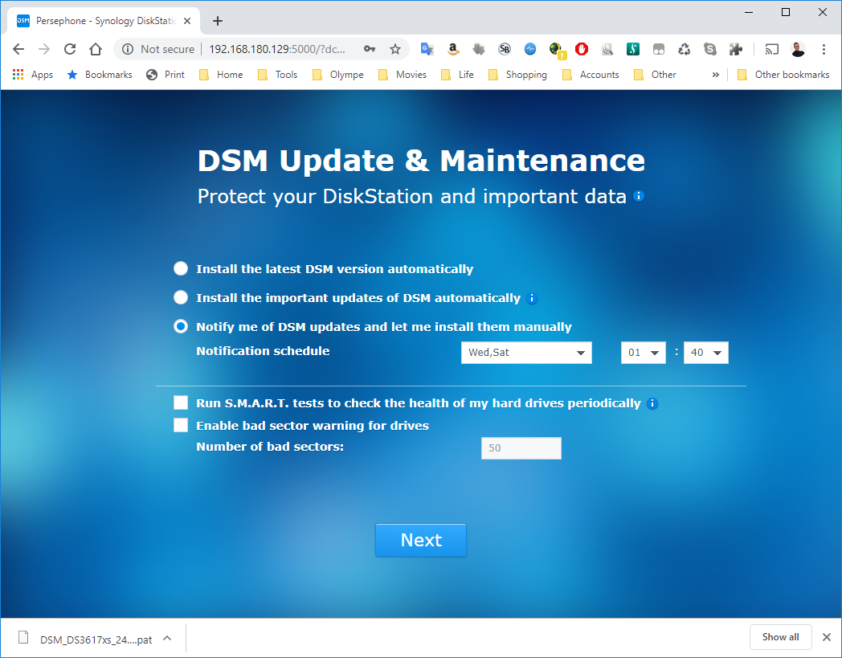The image size is (842, 658).
Task: Click Show all downloads
Action: 780,637
